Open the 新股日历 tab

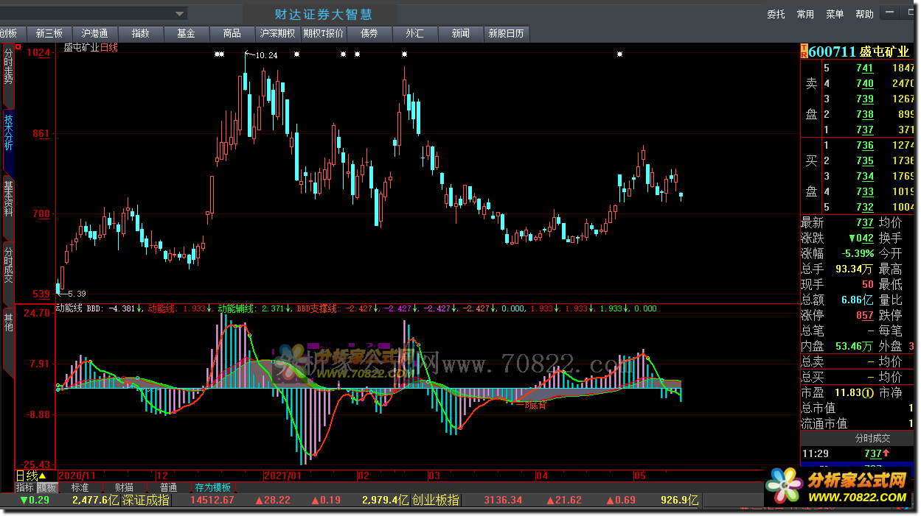[507, 33]
